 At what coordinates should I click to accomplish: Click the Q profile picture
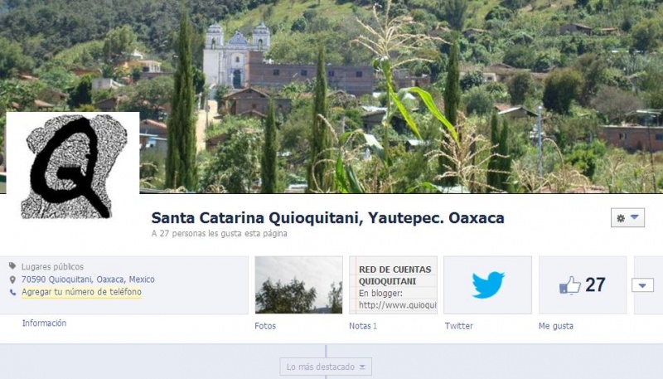[73, 166]
